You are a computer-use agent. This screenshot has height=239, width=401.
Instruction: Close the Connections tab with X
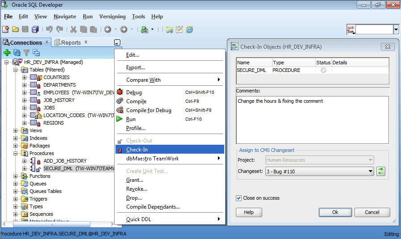pos(47,42)
